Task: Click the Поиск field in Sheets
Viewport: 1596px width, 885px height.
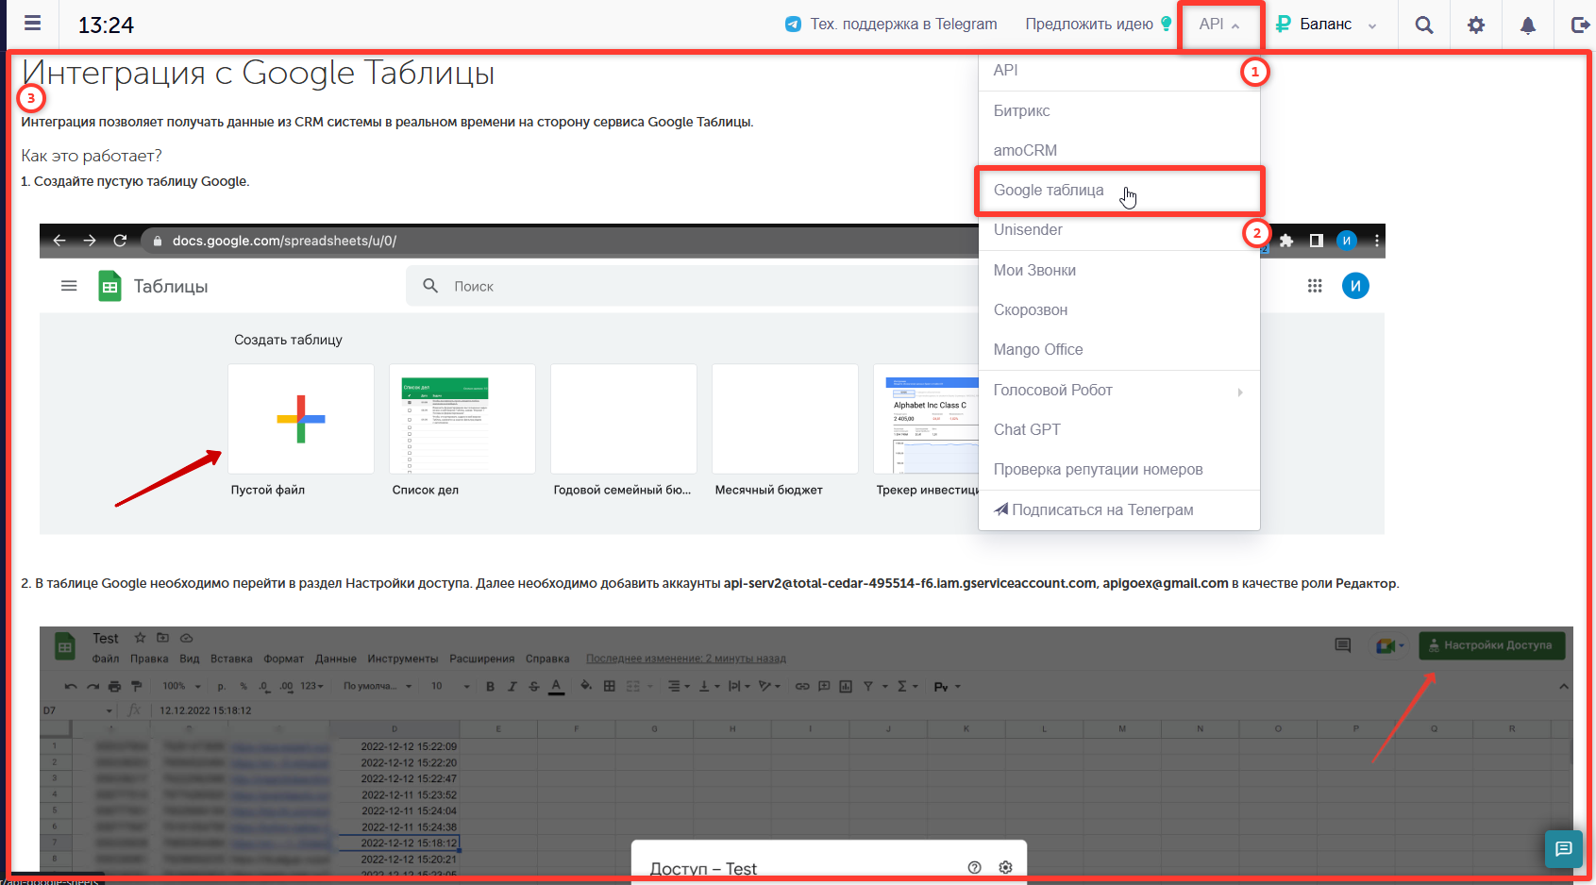Action: tap(694, 286)
